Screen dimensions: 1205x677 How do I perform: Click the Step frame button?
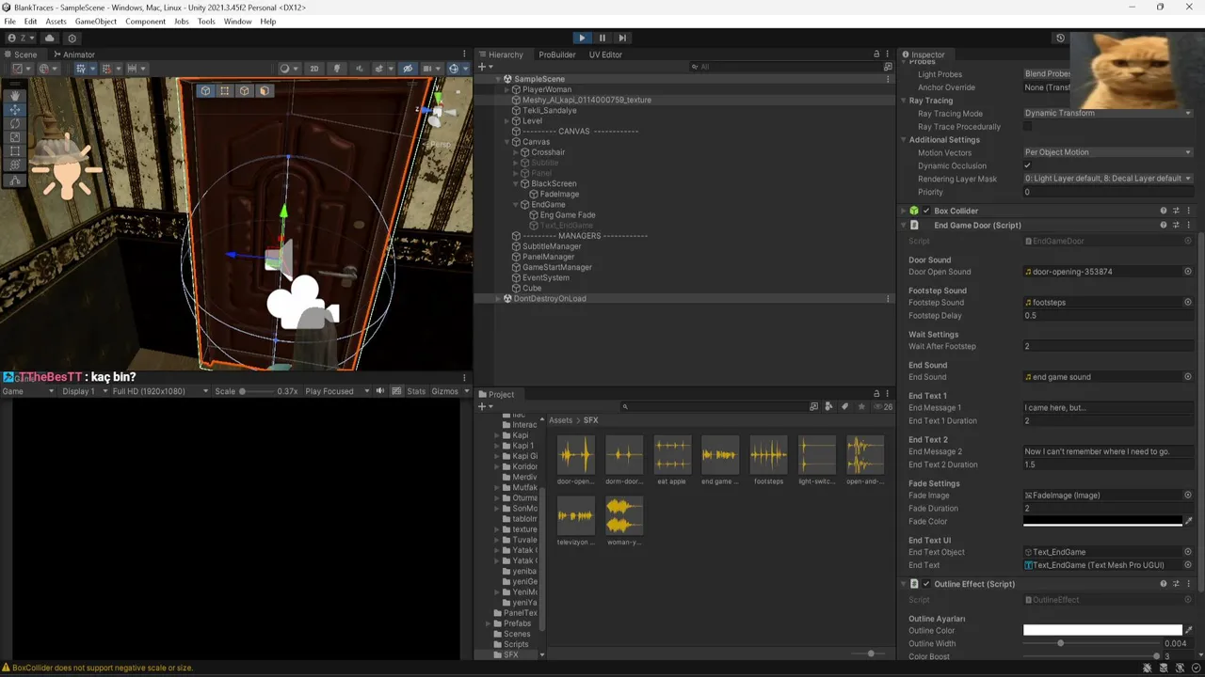(x=622, y=38)
